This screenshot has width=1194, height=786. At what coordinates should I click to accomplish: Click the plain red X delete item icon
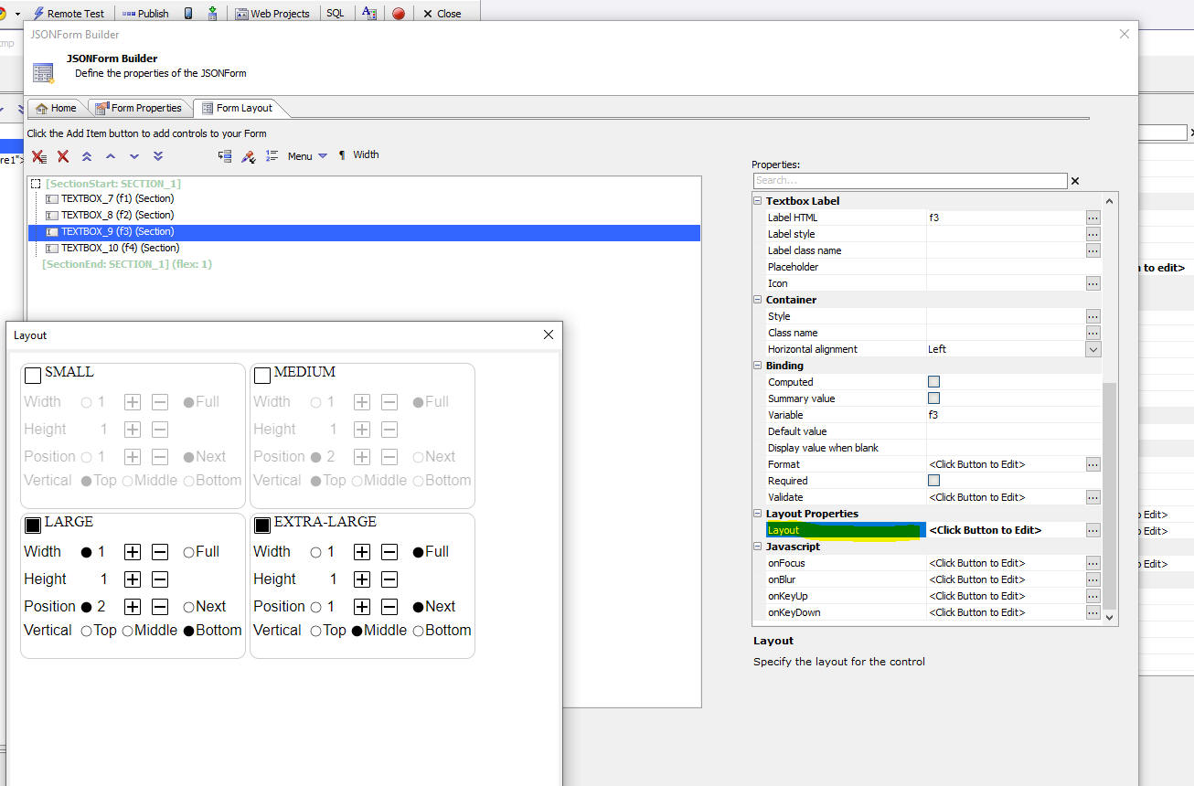click(x=63, y=157)
